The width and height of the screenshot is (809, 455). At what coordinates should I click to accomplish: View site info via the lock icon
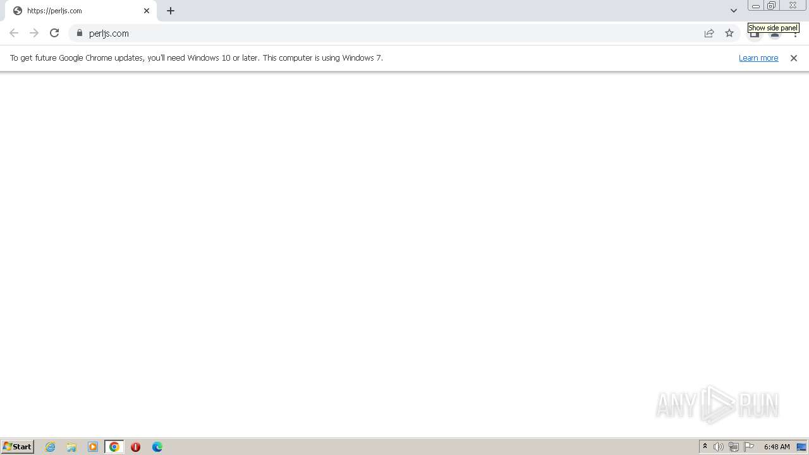(80, 33)
